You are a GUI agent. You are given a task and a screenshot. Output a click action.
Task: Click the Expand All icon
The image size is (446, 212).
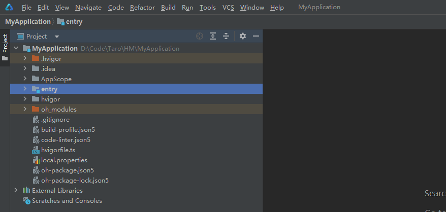213,36
